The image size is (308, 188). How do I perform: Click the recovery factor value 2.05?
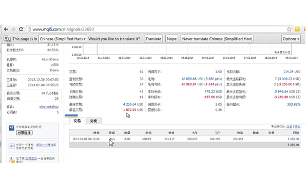(x=219, y=104)
